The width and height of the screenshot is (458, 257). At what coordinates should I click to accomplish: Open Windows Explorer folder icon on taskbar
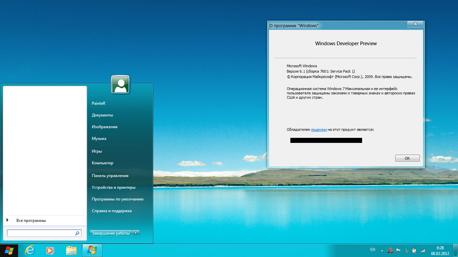[71, 250]
